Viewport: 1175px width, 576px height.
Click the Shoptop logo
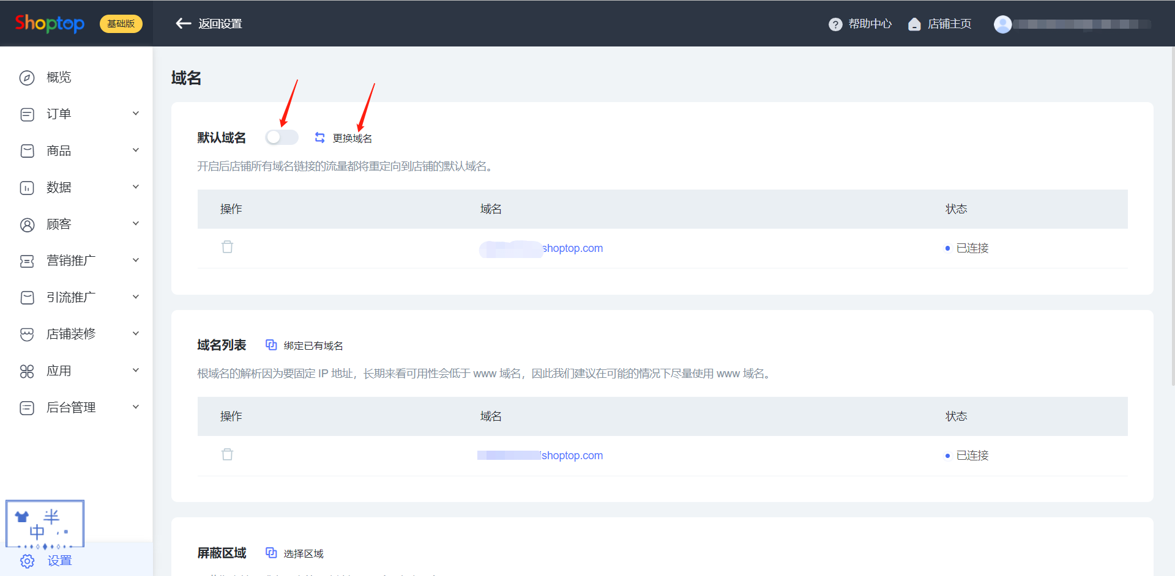[50, 23]
